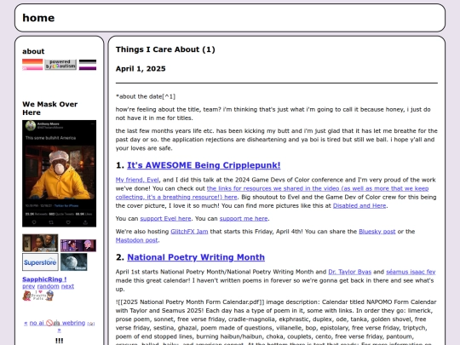
Task: Open the GlitchFX Jam link
Action: tap(189, 232)
